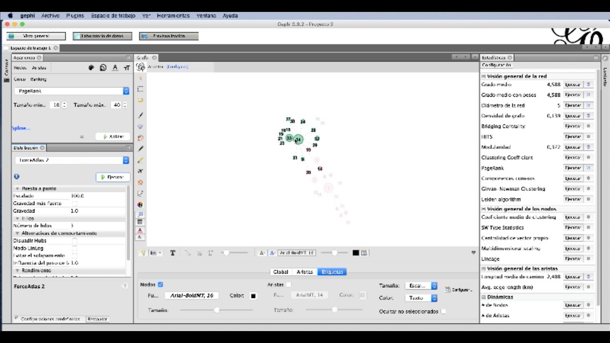
Task: Select the node pencil tool
Action: (140, 149)
